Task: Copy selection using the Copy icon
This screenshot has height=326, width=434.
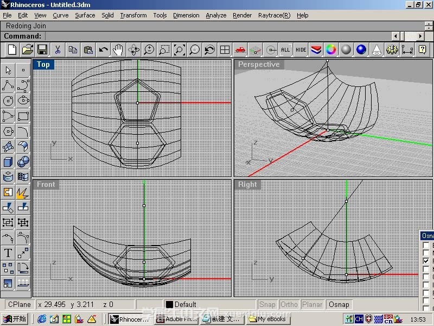Action: (73, 50)
